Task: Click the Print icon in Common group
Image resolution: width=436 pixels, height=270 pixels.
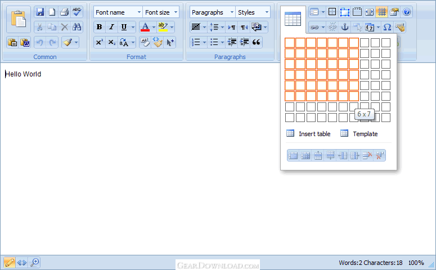Action: (x=64, y=12)
